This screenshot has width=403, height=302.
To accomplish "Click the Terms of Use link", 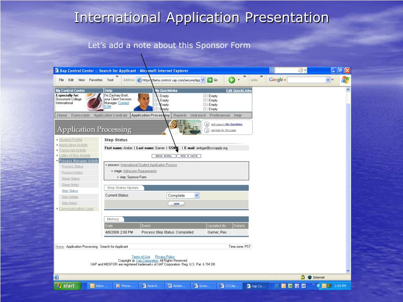I will tap(141, 257).
